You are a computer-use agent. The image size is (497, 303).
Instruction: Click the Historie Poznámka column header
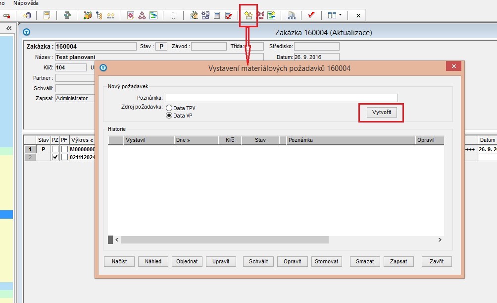click(350, 140)
